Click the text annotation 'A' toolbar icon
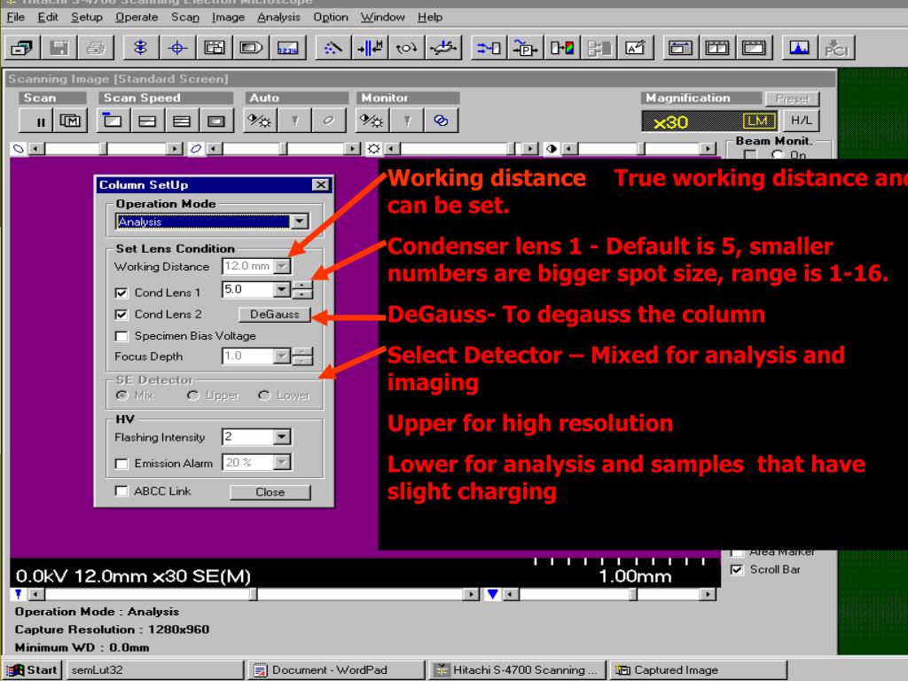 pyautogui.click(x=636, y=48)
